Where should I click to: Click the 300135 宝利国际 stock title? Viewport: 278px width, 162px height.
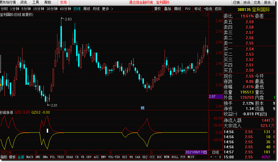[x=254, y=10]
